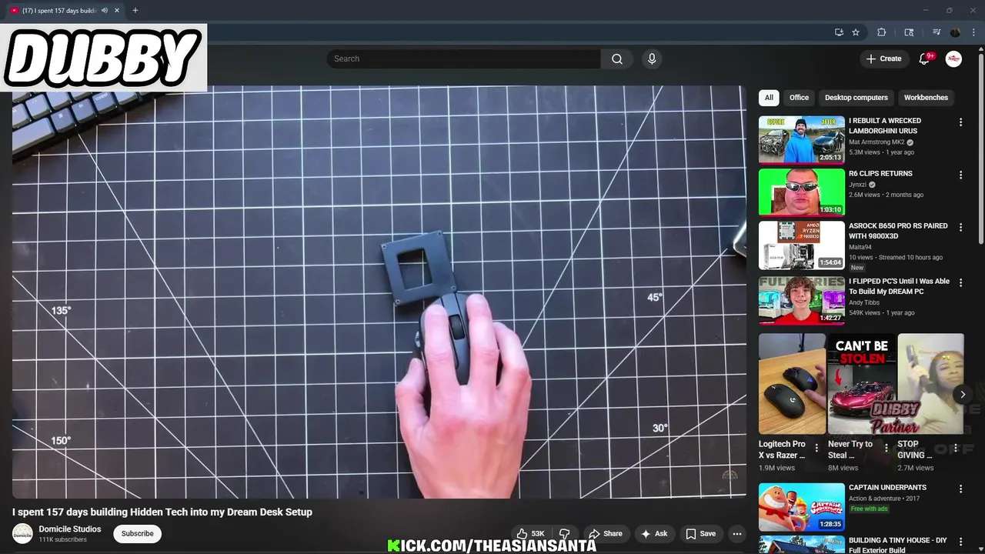Viewport: 985px width, 554px height.
Task: Open the I Rebuilt a Wrecked Lamborghini title
Action: pyautogui.click(x=885, y=126)
